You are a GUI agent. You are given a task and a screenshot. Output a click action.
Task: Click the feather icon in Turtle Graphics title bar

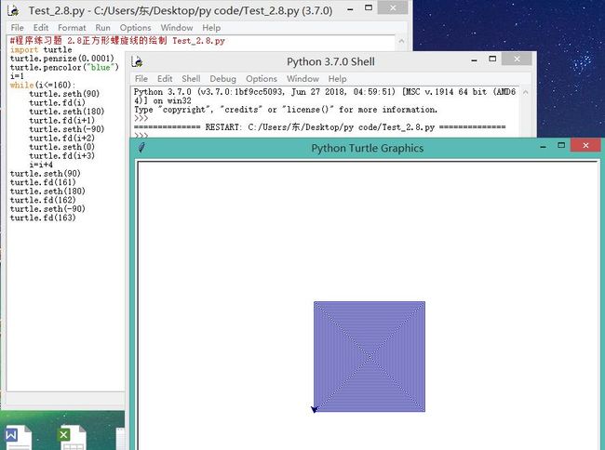click(x=141, y=148)
